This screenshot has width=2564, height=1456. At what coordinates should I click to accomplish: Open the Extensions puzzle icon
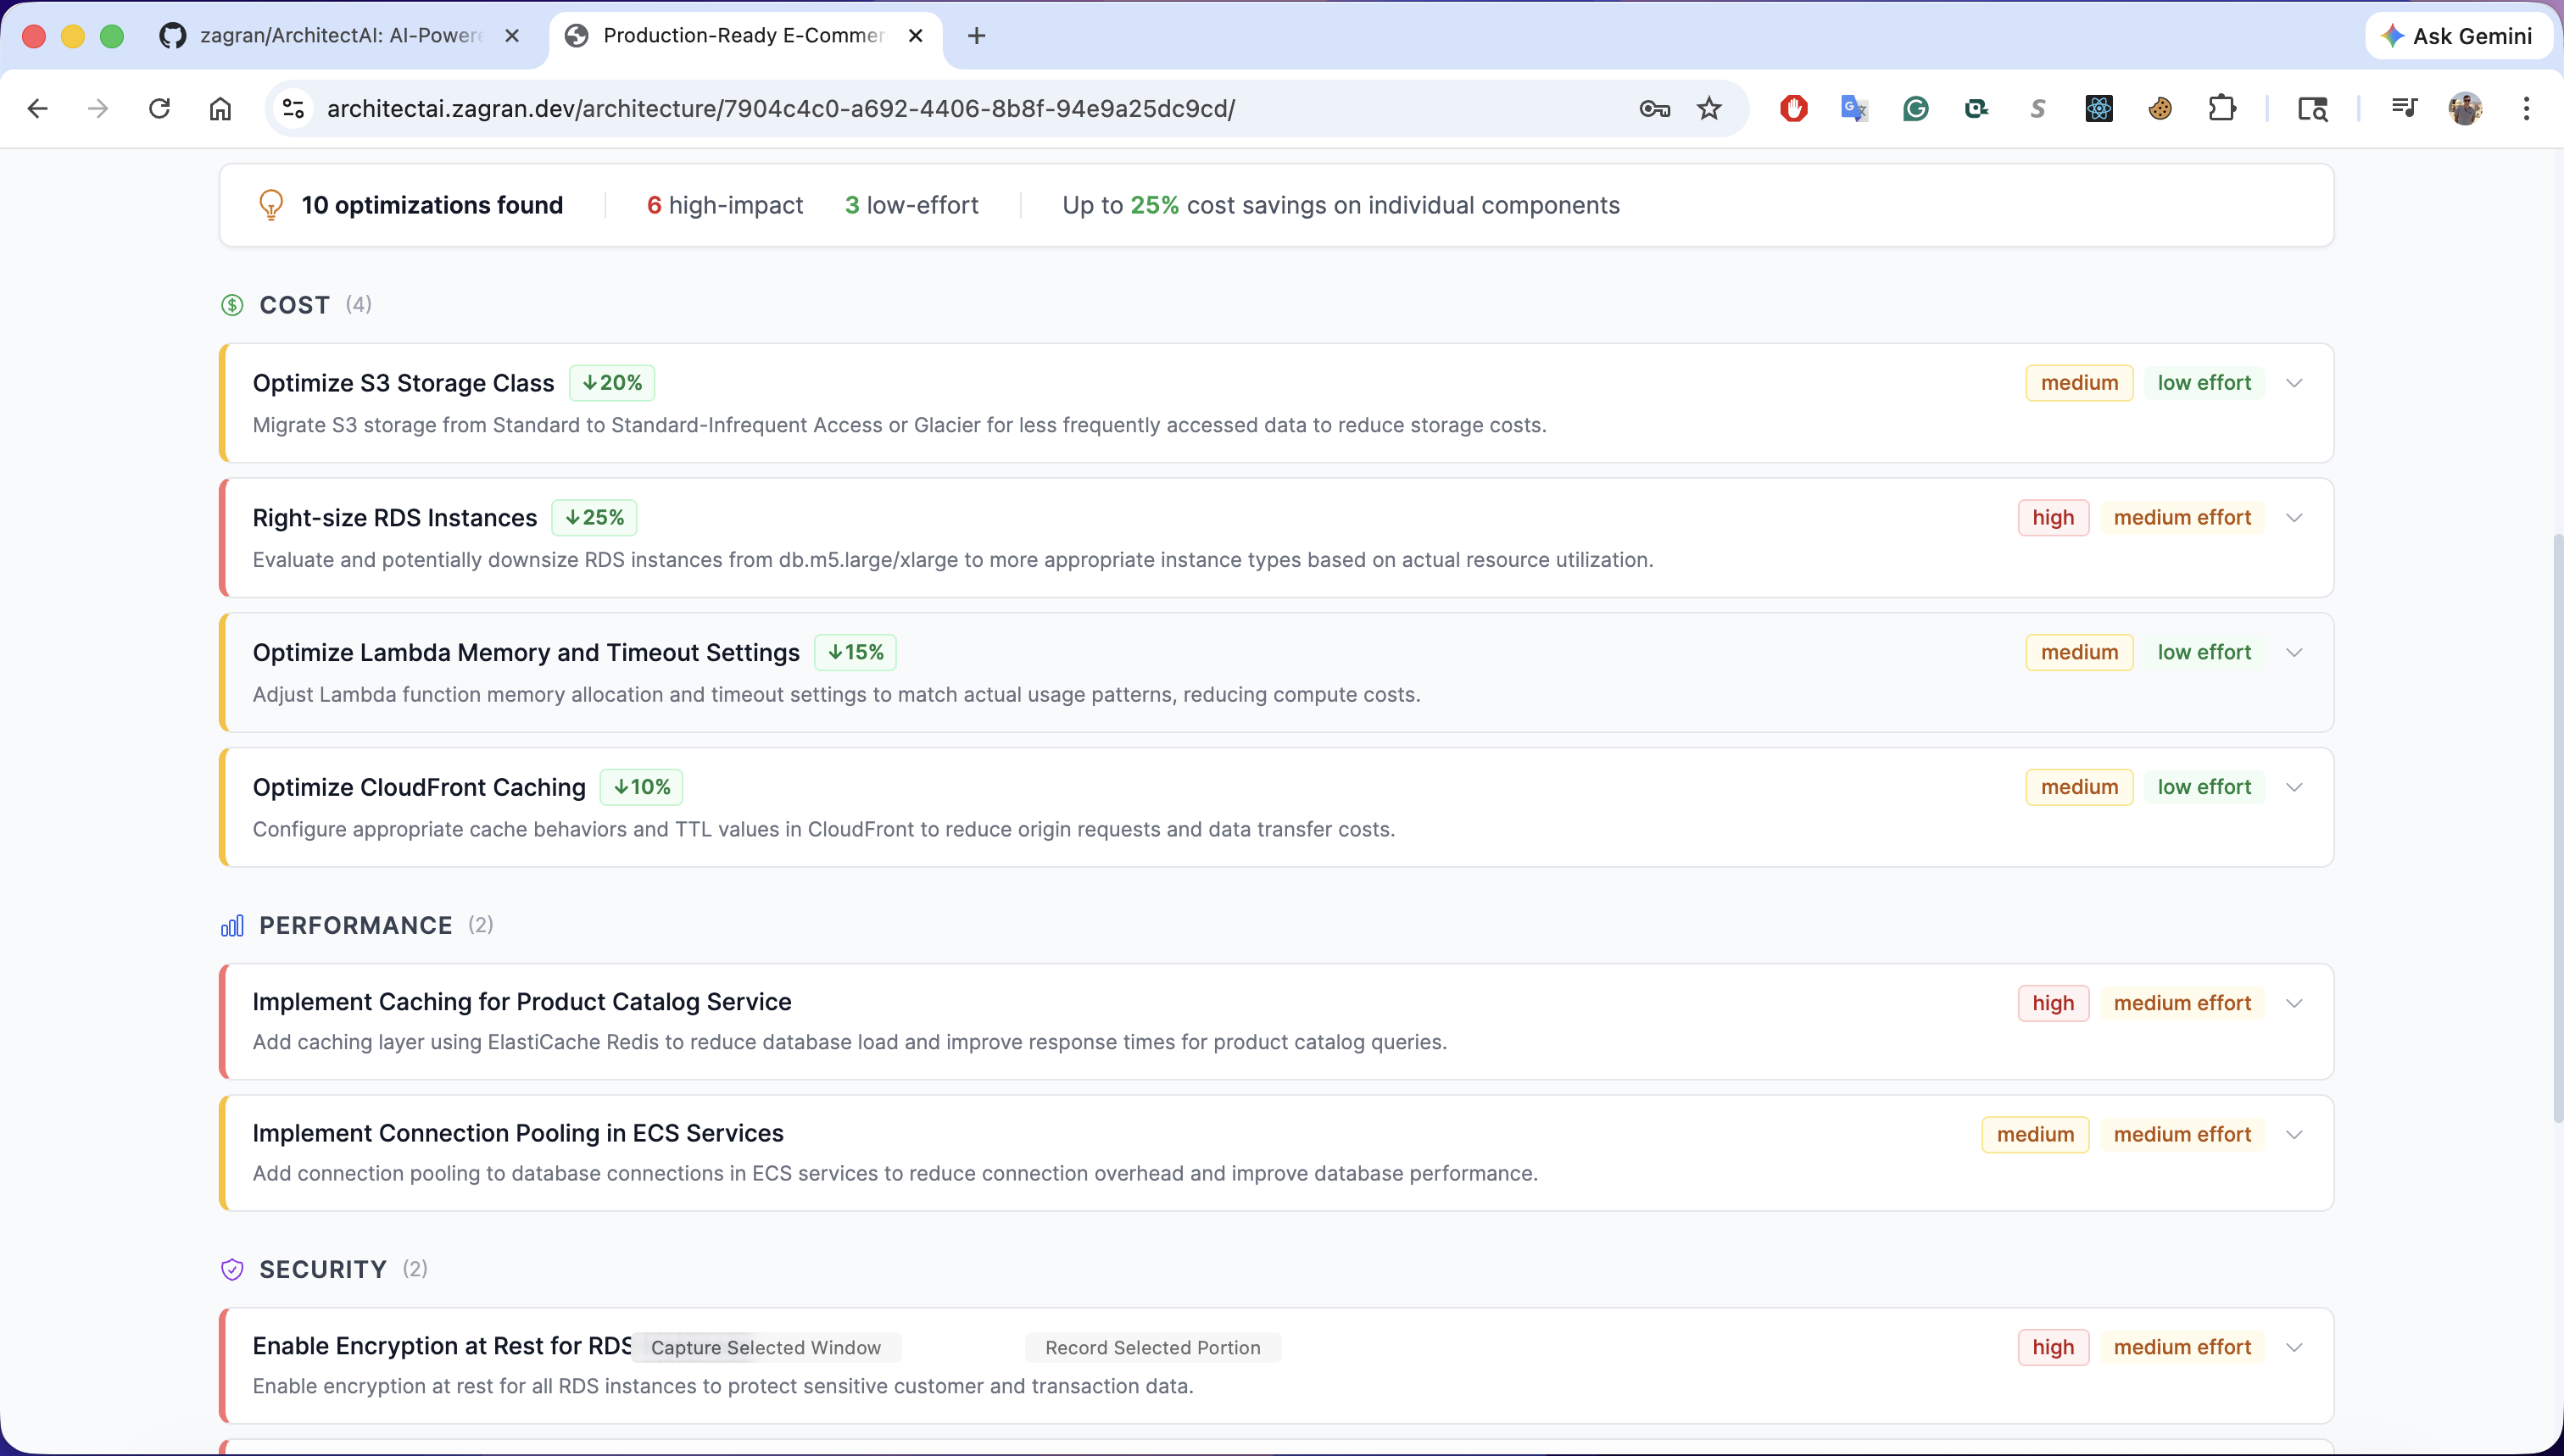pyautogui.click(x=2221, y=108)
